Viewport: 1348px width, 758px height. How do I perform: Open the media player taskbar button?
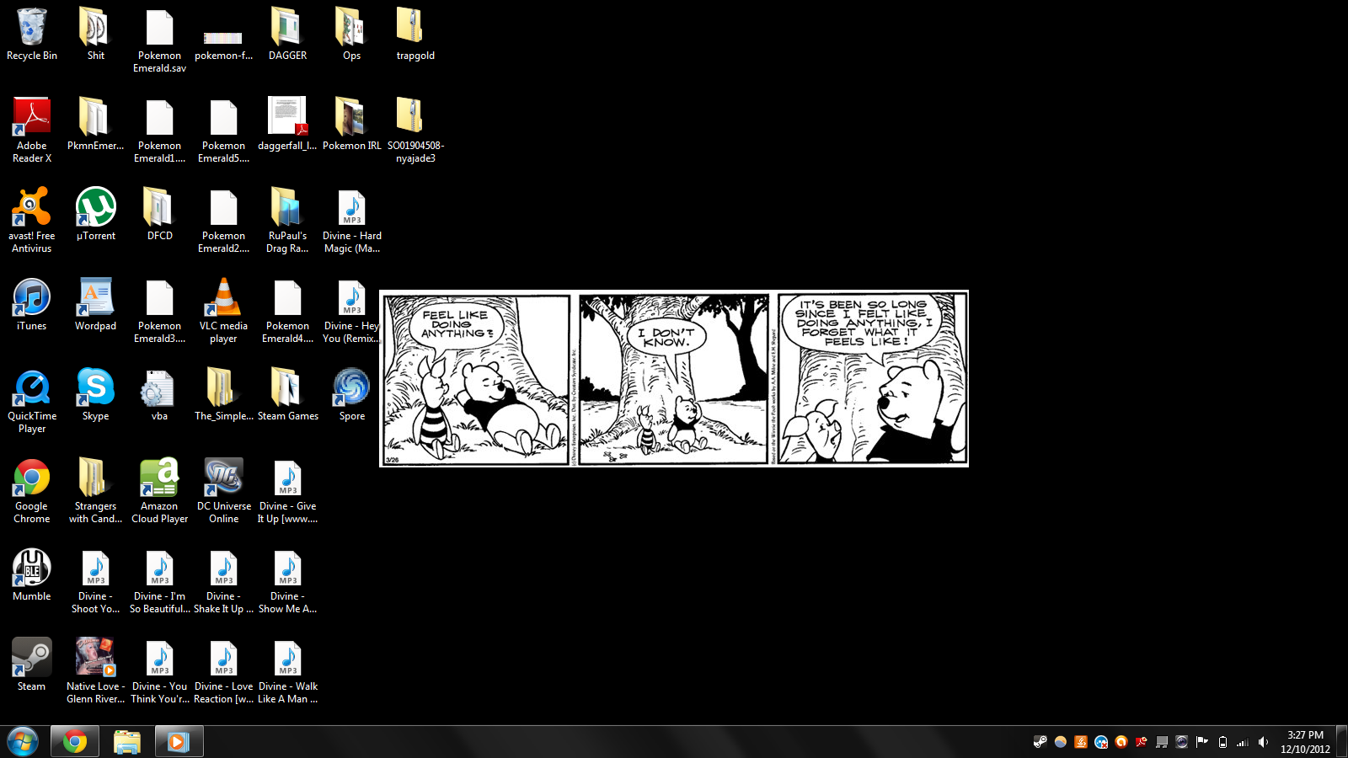179,742
